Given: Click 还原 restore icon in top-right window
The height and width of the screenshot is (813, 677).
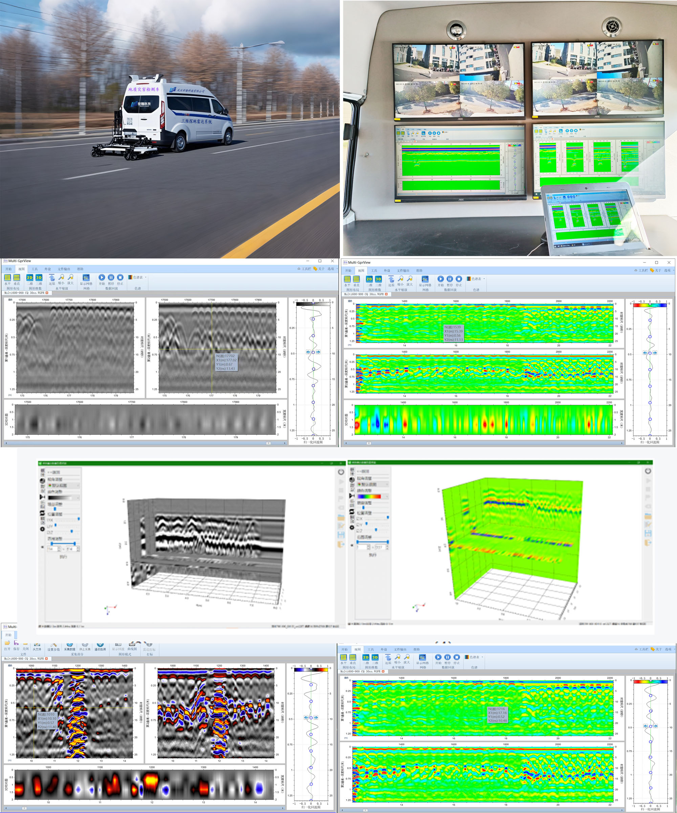Looking at the screenshot, I should pos(391,279).
